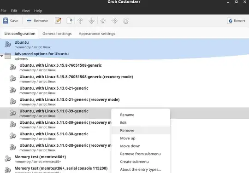The width and height of the screenshot is (249, 173).
Task: Click the refresh reload toolbar icon
Action: coord(125,21)
